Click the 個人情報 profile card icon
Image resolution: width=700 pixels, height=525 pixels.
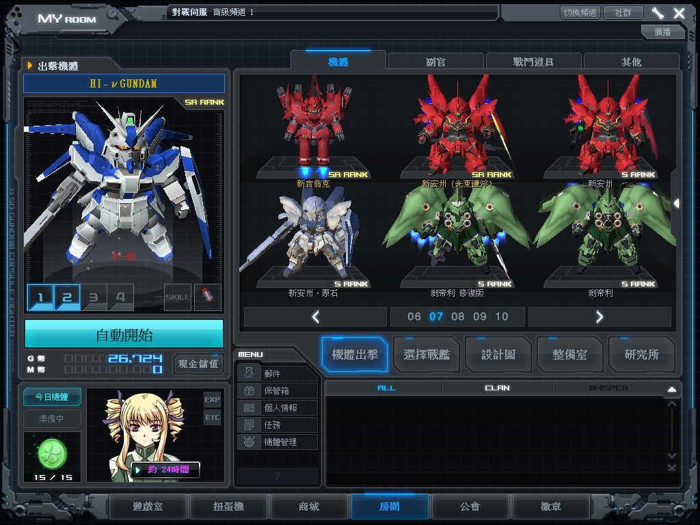(x=250, y=407)
